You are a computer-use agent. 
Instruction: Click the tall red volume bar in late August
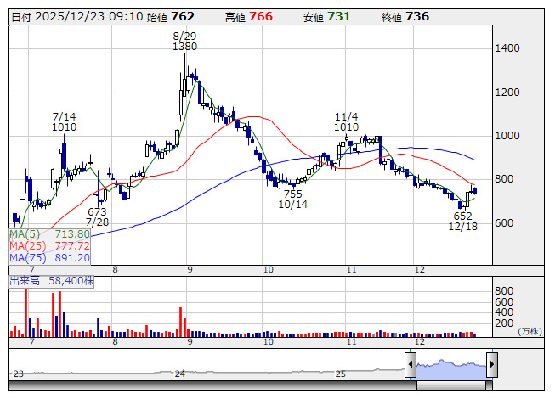[x=181, y=322]
